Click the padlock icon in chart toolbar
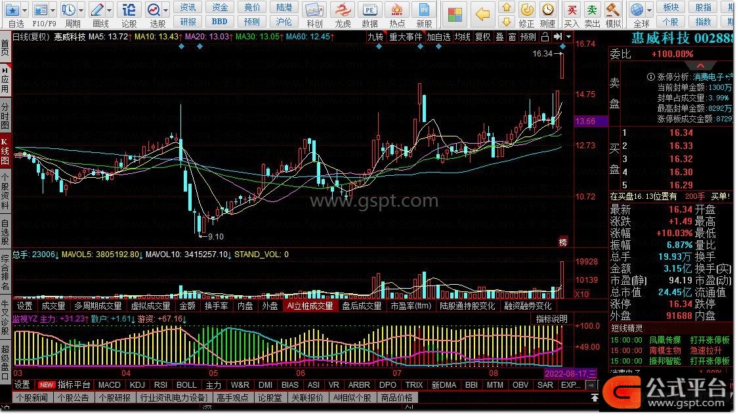 point(545,37)
